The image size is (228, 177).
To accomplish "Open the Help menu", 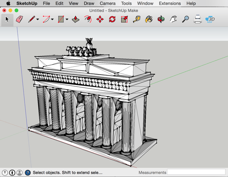I will coord(191,3).
